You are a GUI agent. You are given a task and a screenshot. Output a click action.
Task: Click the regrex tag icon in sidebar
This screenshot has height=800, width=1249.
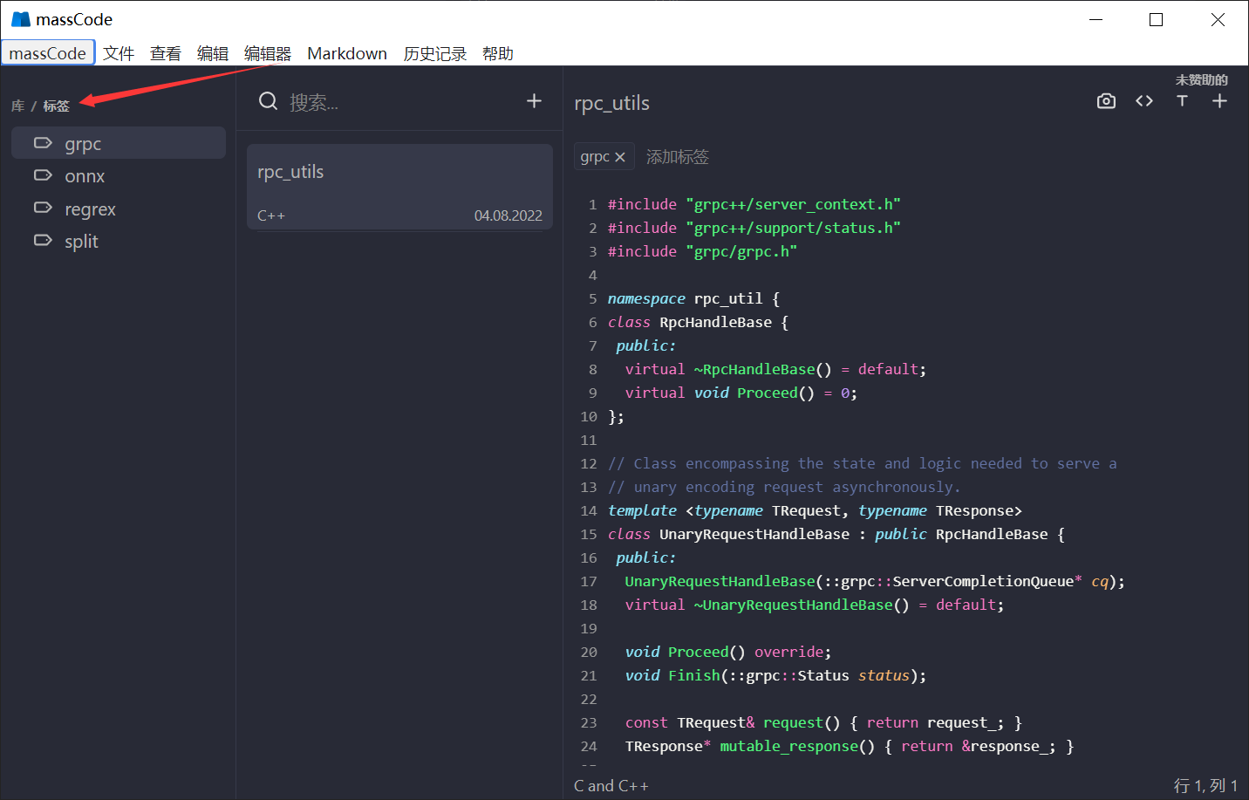click(43, 208)
